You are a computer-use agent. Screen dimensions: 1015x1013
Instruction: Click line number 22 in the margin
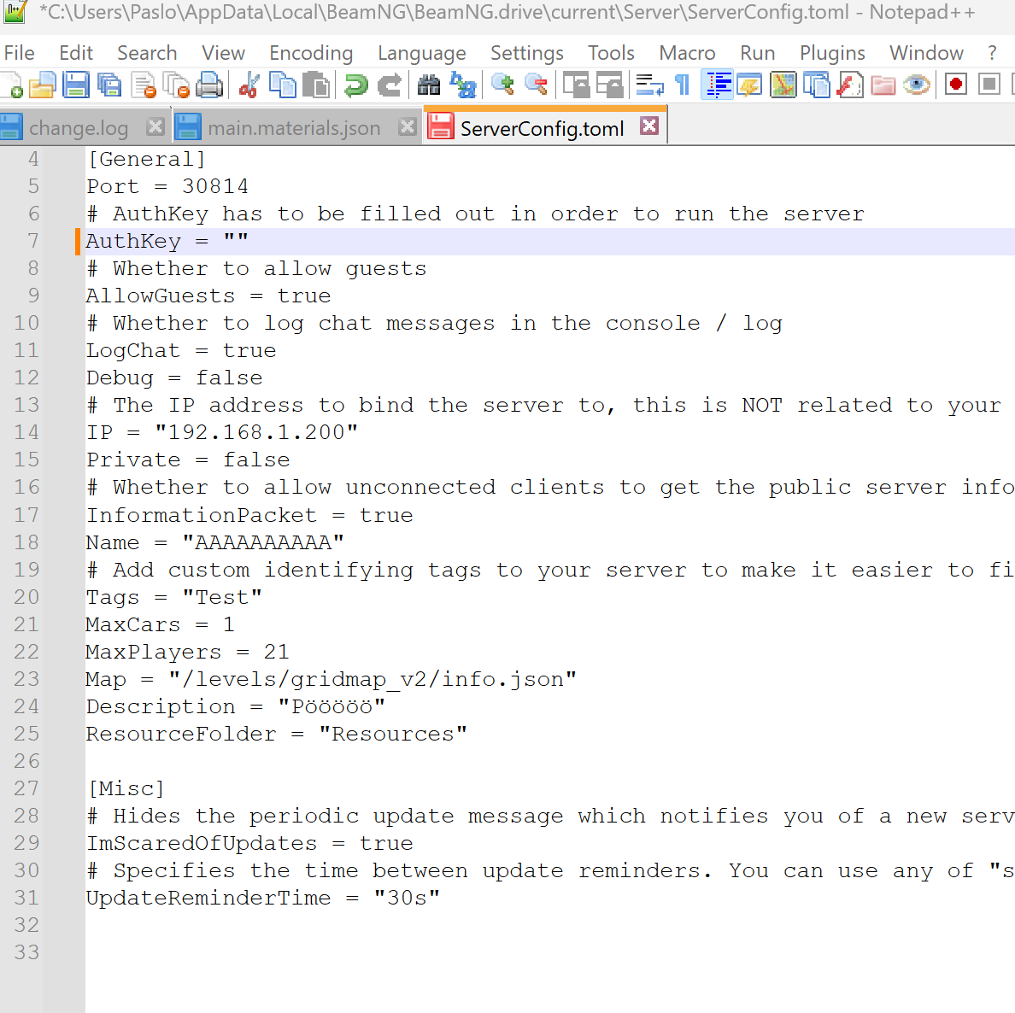[26, 652]
